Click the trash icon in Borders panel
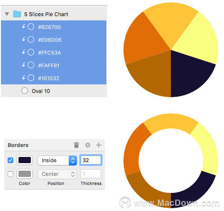Viewport: 224px width, 211px height. (76, 145)
